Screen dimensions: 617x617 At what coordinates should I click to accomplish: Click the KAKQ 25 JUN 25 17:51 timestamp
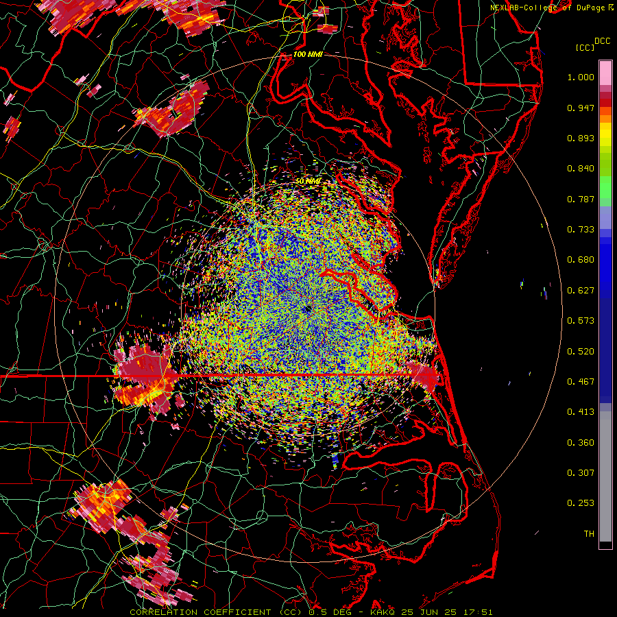click(431, 612)
